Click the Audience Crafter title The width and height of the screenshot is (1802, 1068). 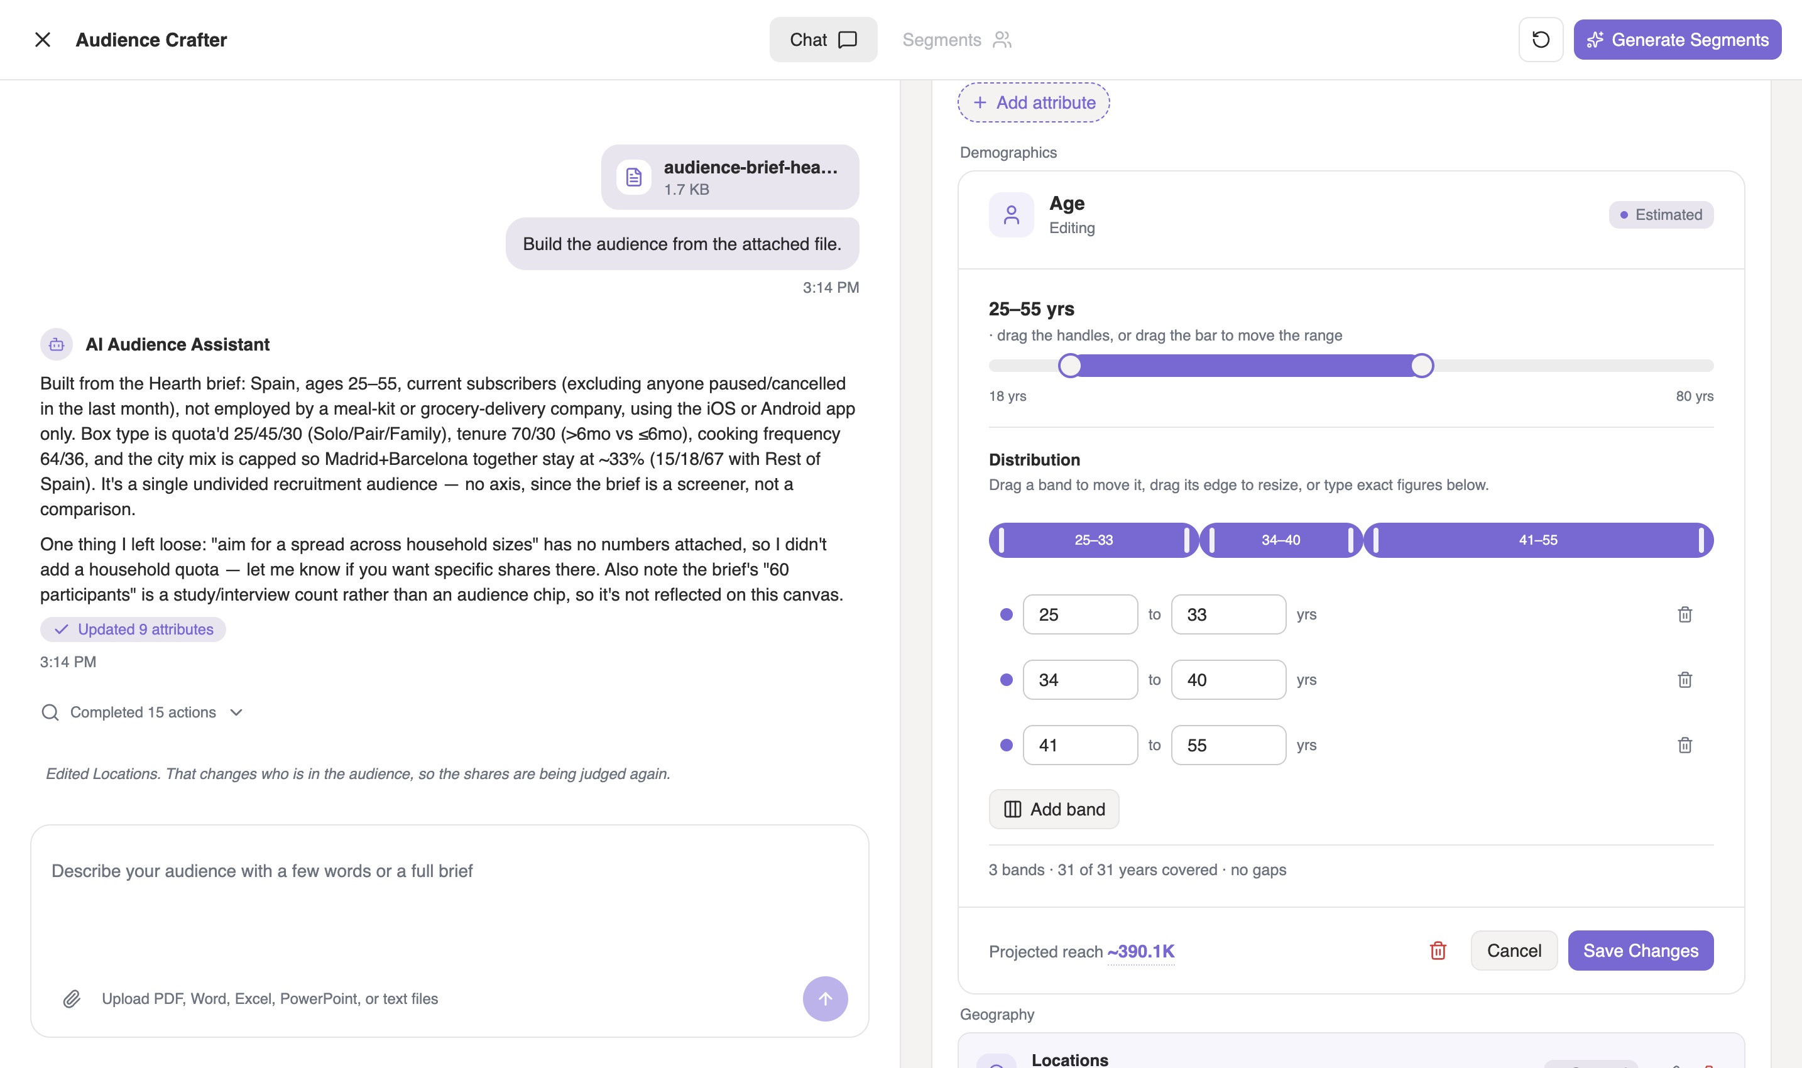[x=151, y=40]
